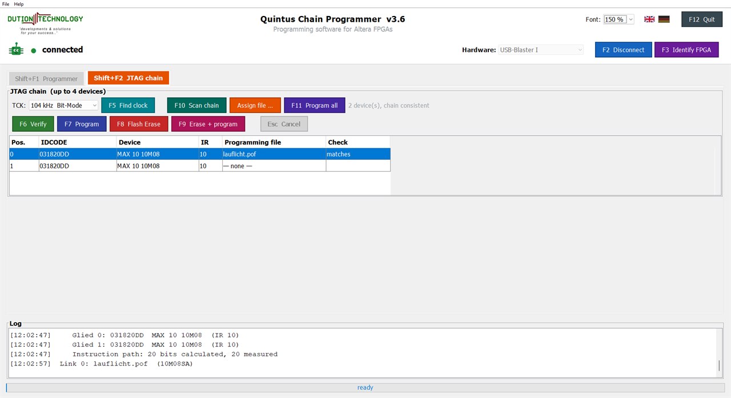Viewport: 731px width, 398px height.
Task: Click the green connection status chip icon
Action: tap(15, 50)
